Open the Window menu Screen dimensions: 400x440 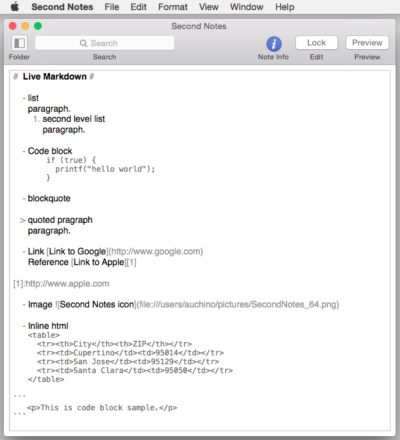point(247,7)
